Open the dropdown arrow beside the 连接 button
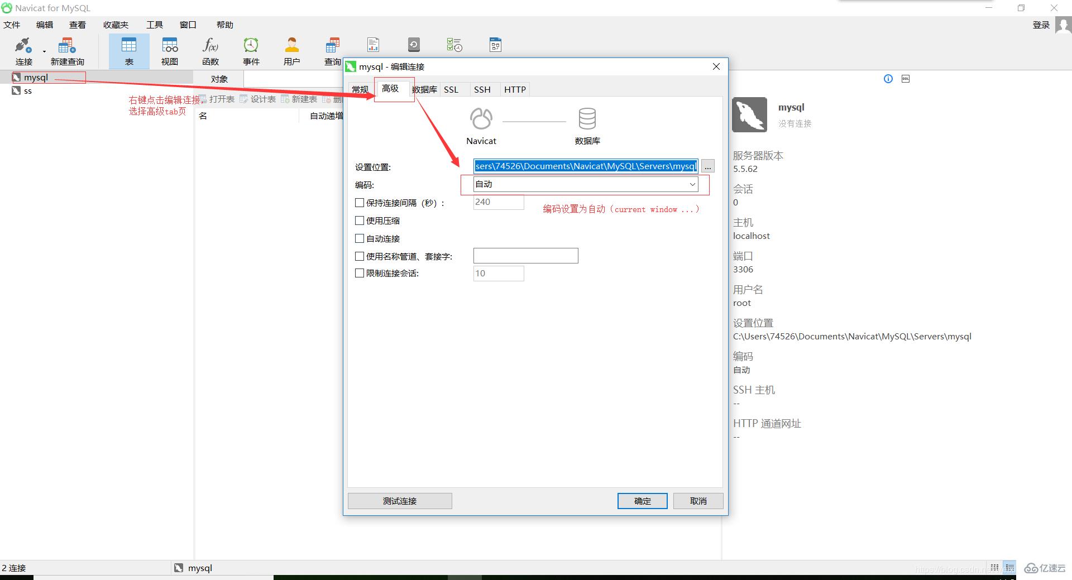Screen dimensions: 1072x580 coord(44,51)
